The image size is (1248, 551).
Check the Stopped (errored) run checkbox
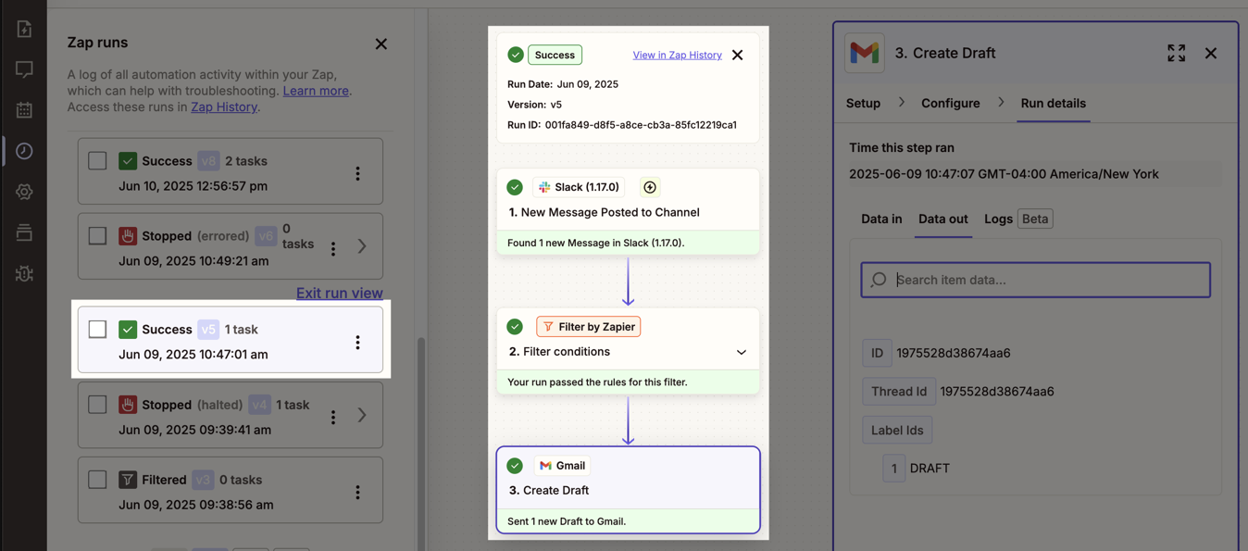pyautogui.click(x=97, y=235)
